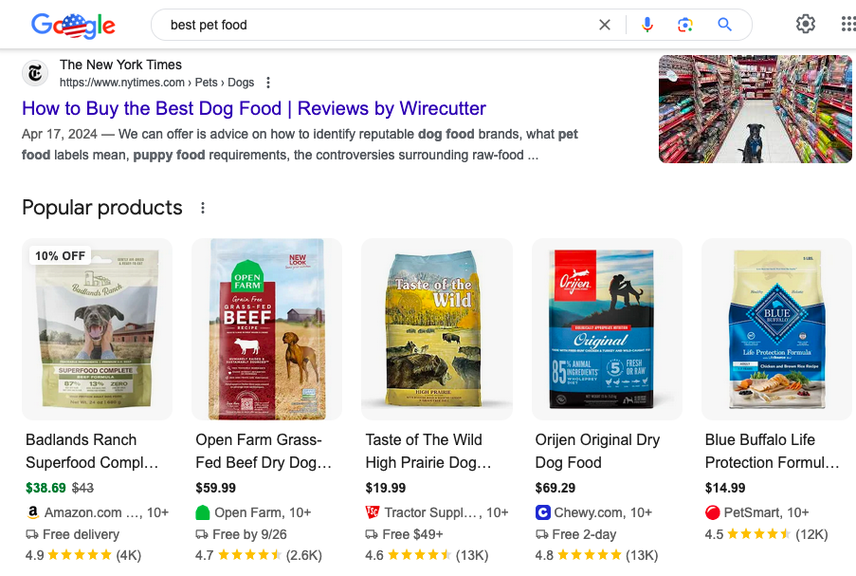Select Blue Buffalo Life Protection image
This screenshot has width=856, height=576.
click(x=776, y=329)
